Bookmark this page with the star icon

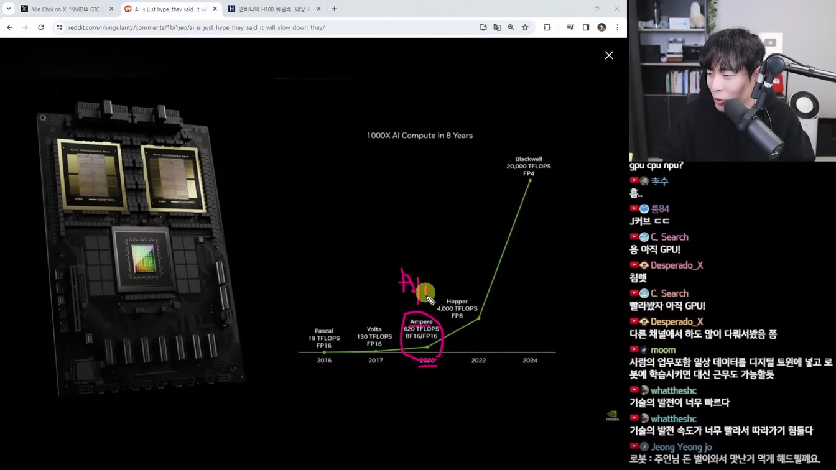tap(526, 27)
